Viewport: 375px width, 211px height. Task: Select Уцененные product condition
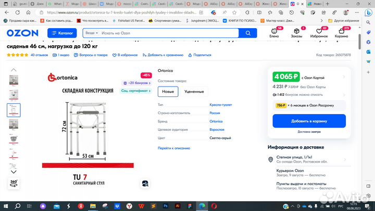tap(194, 92)
